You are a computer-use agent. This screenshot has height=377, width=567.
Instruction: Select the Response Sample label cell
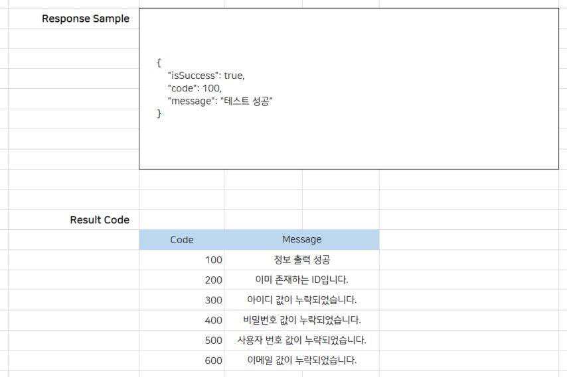(85, 19)
